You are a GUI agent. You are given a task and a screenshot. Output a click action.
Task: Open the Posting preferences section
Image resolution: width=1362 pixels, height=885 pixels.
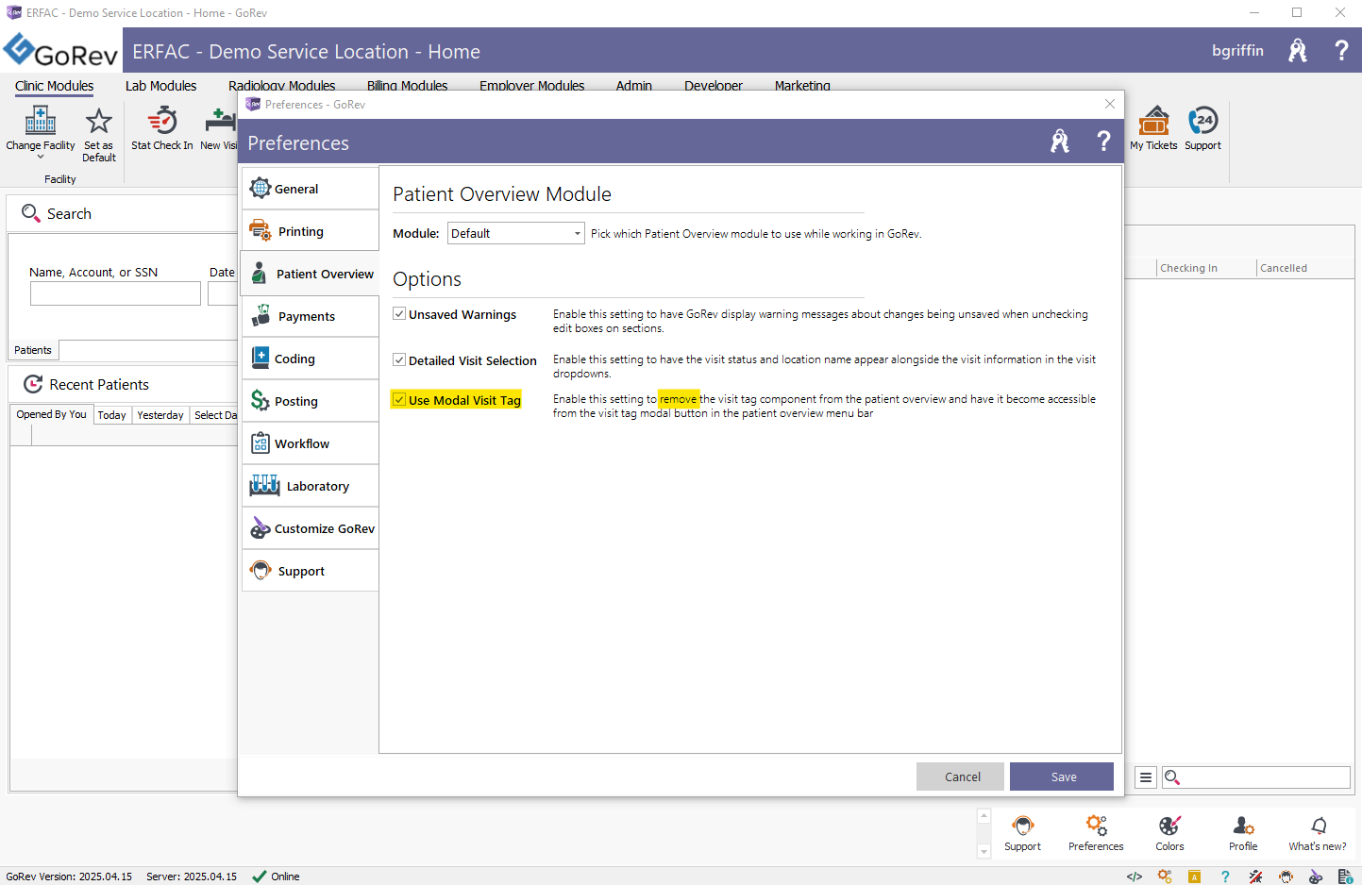click(x=310, y=401)
